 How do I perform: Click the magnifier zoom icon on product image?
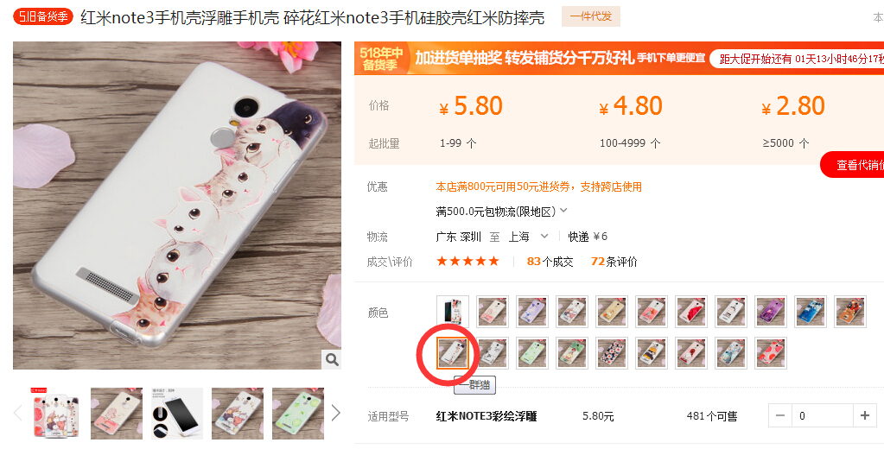click(332, 359)
